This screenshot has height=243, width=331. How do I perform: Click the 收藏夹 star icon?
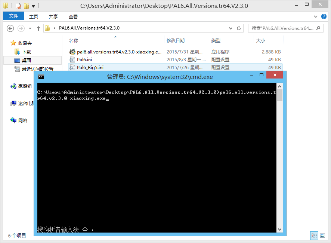[13, 43]
